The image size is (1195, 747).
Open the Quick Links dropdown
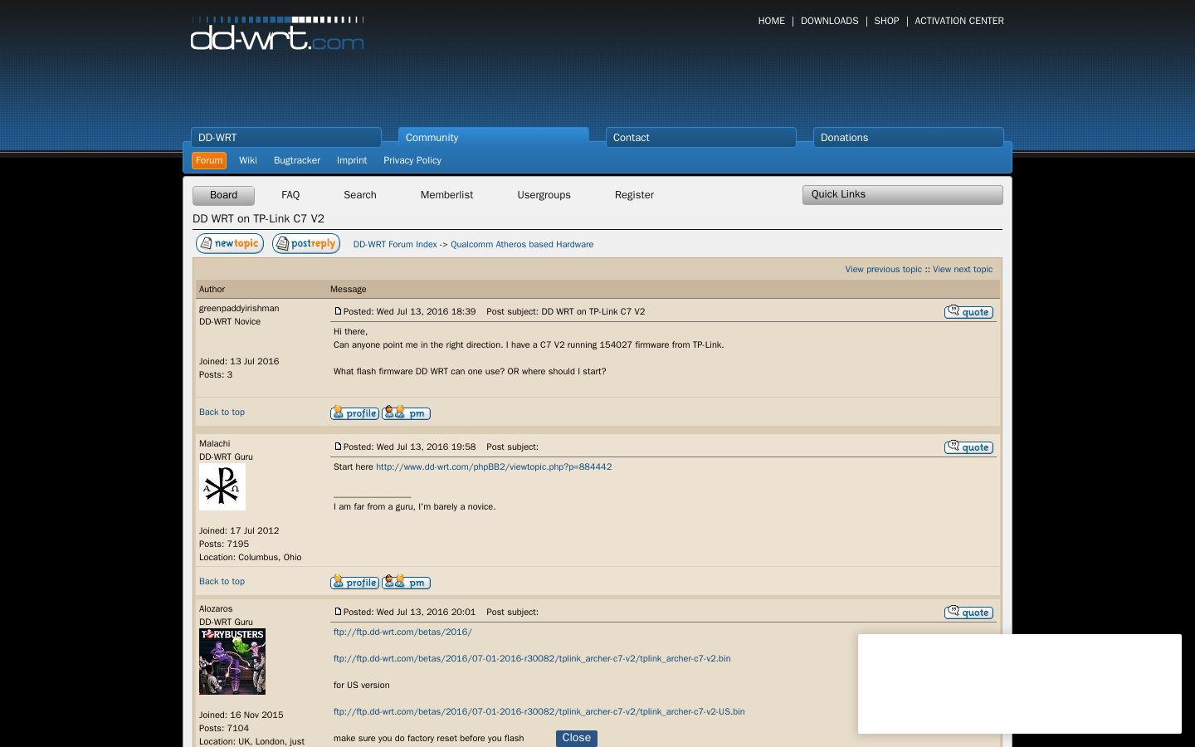[903, 194]
